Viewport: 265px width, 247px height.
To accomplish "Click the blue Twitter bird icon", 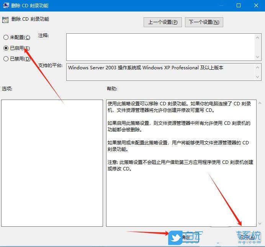I will coord(175,237).
